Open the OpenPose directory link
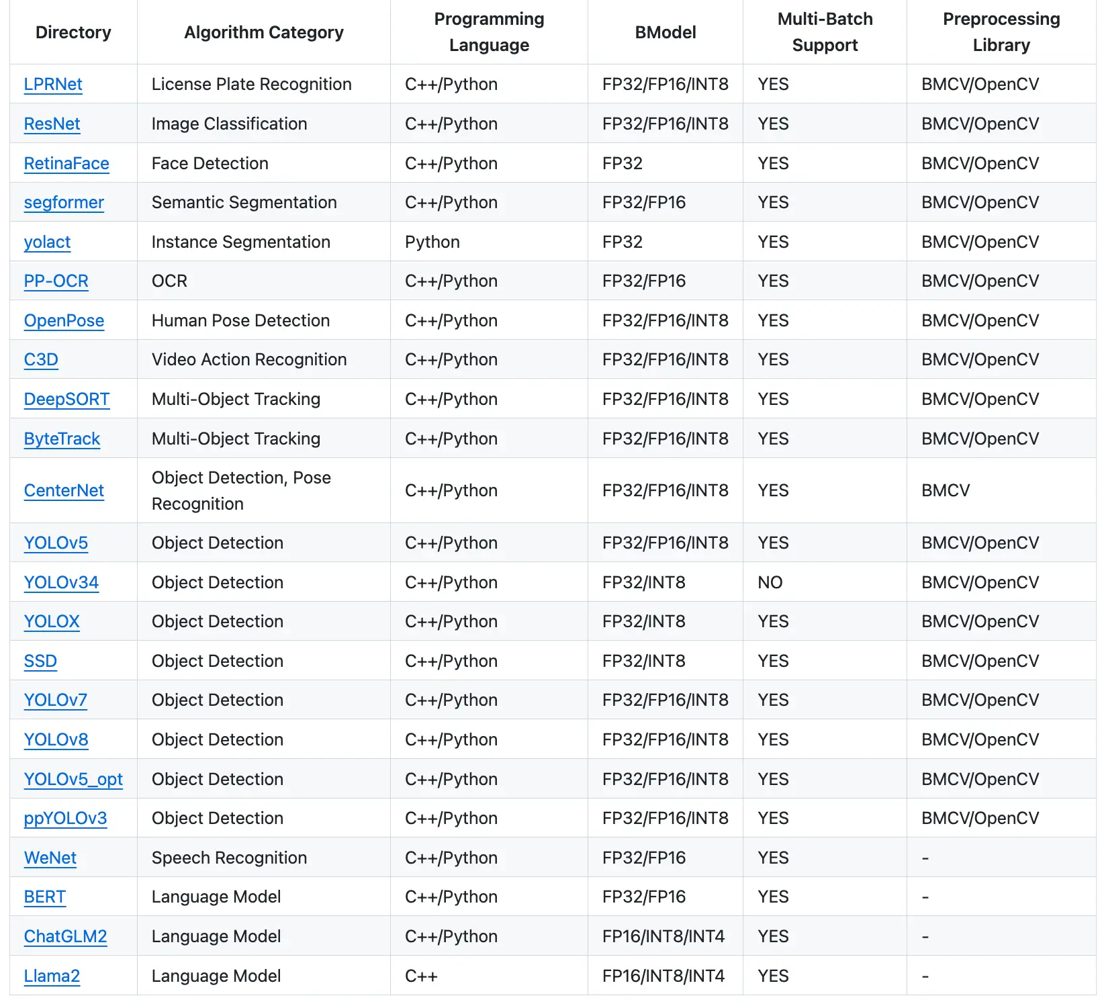Image resolution: width=1100 pixels, height=1006 pixels. (64, 320)
